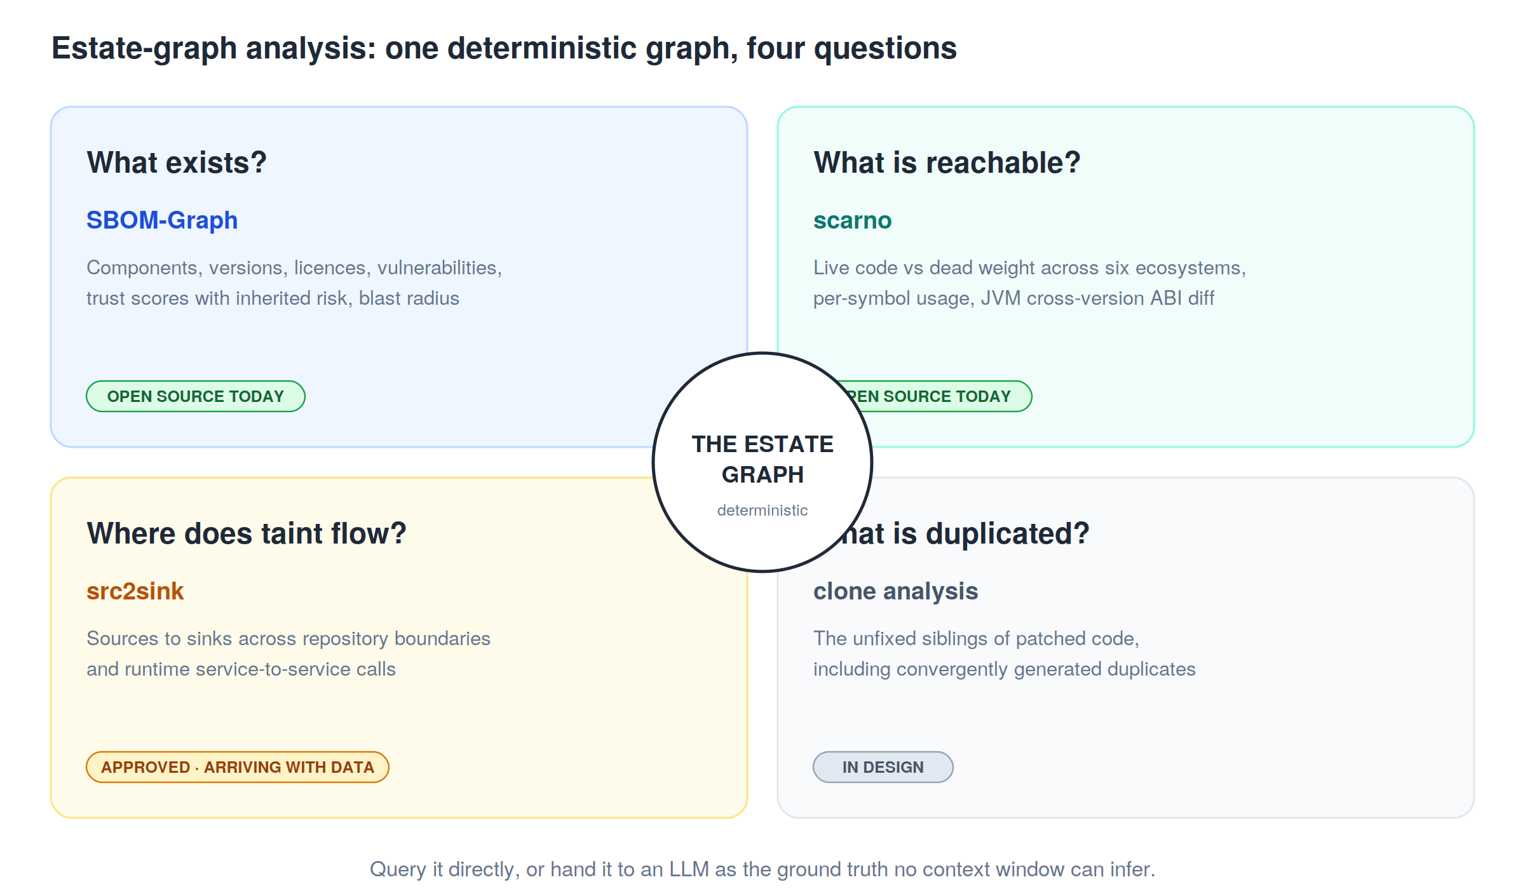The width and height of the screenshot is (1525, 889).
Task: Click the 'Query it directly' footer text
Action: [x=762, y=869]
